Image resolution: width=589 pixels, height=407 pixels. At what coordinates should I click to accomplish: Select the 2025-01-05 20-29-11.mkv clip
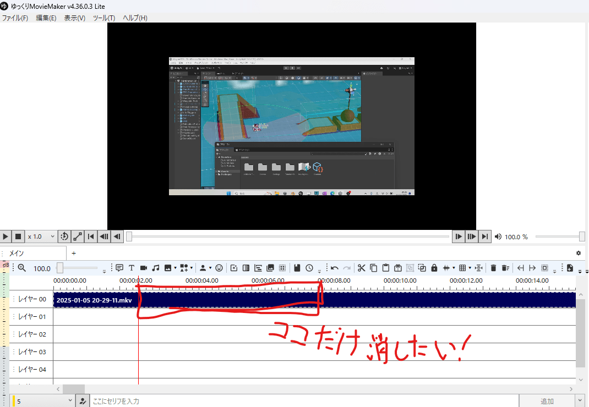pos(94,300)
